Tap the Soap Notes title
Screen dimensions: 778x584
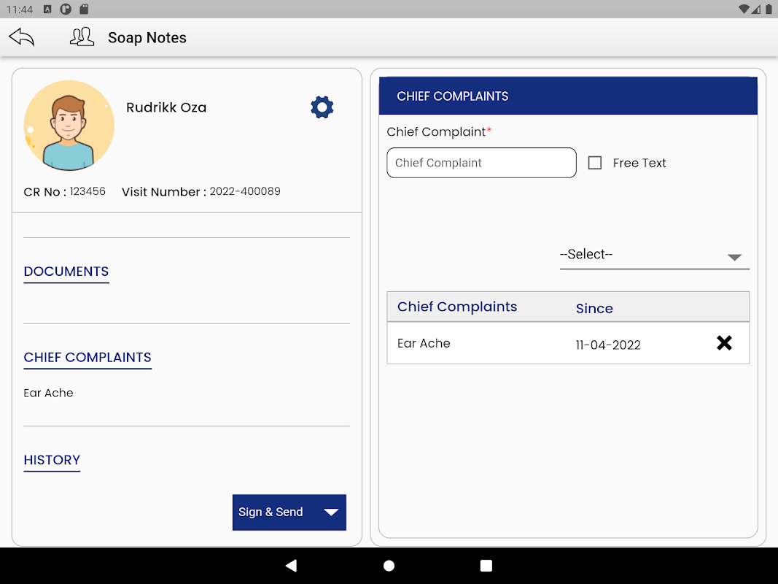tap(147, 38)
